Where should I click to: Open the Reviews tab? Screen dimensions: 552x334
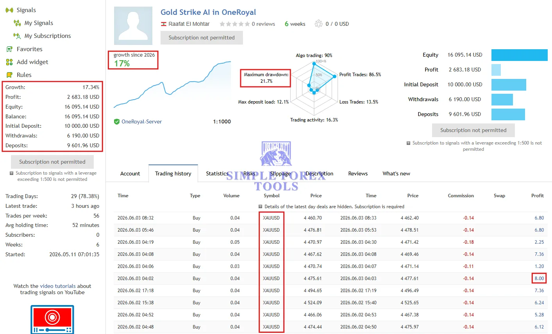358,173
